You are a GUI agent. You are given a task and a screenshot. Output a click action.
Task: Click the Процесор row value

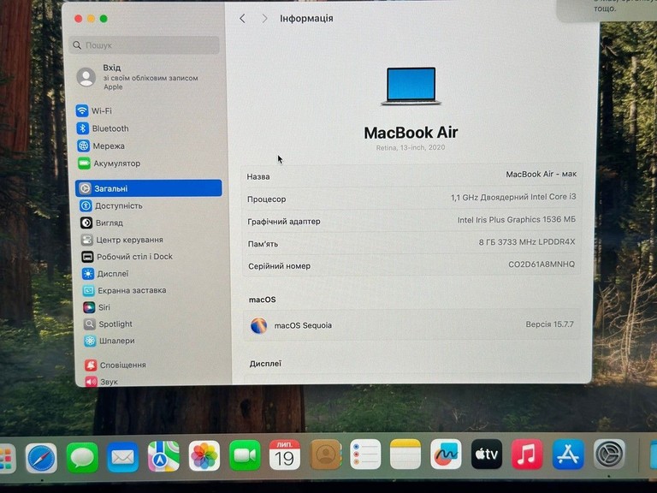pyautogui.click(x=513, y=197)
